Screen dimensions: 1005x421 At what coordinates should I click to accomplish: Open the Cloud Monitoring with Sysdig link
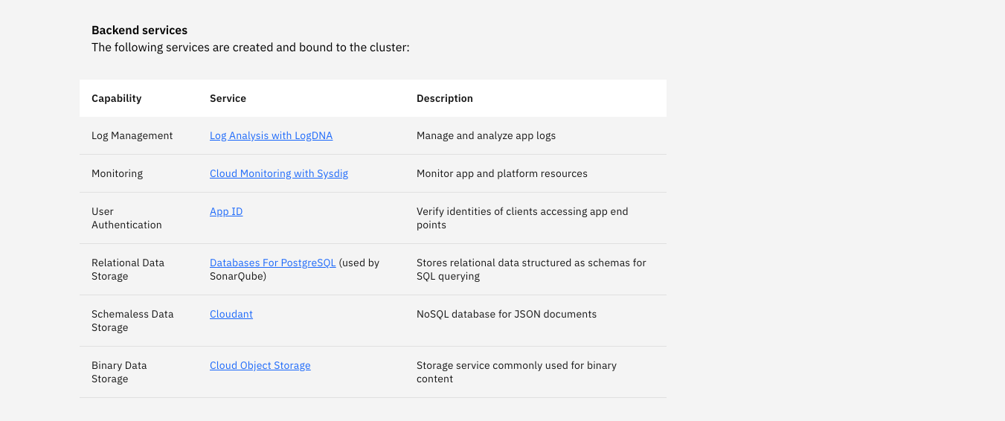tap(279, 173)
